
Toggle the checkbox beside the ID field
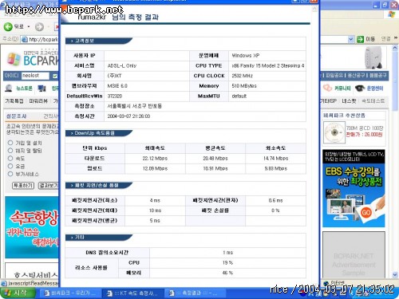55,76
